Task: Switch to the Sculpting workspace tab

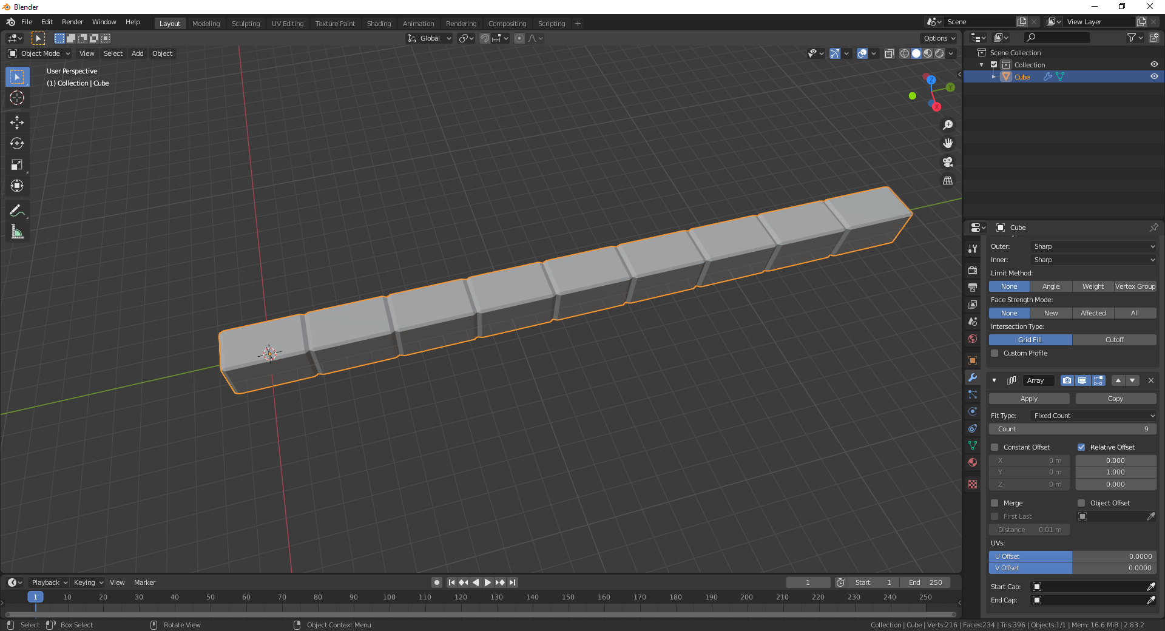Action: click(246, 24)
